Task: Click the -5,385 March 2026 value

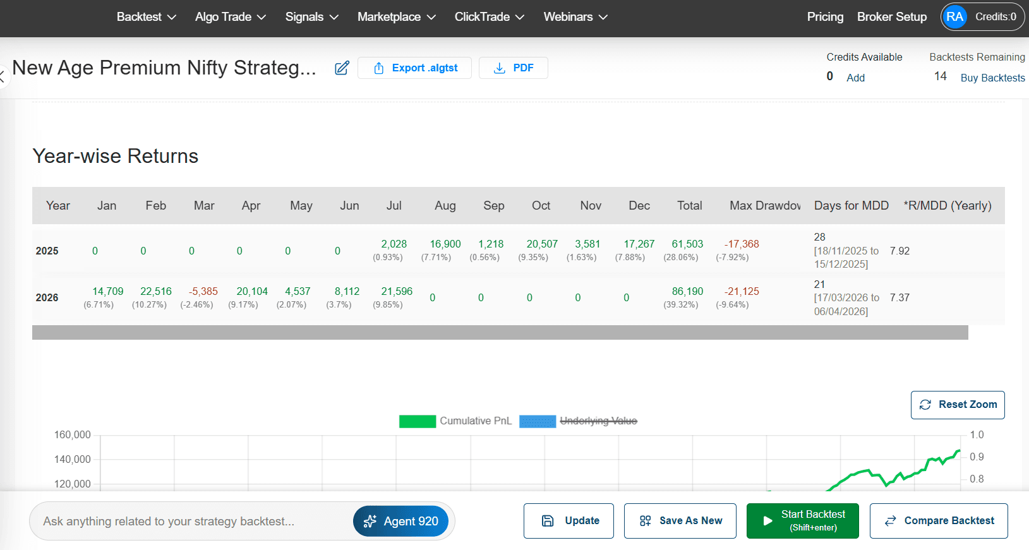Action: pyautogui.click(x=203, y=292)
